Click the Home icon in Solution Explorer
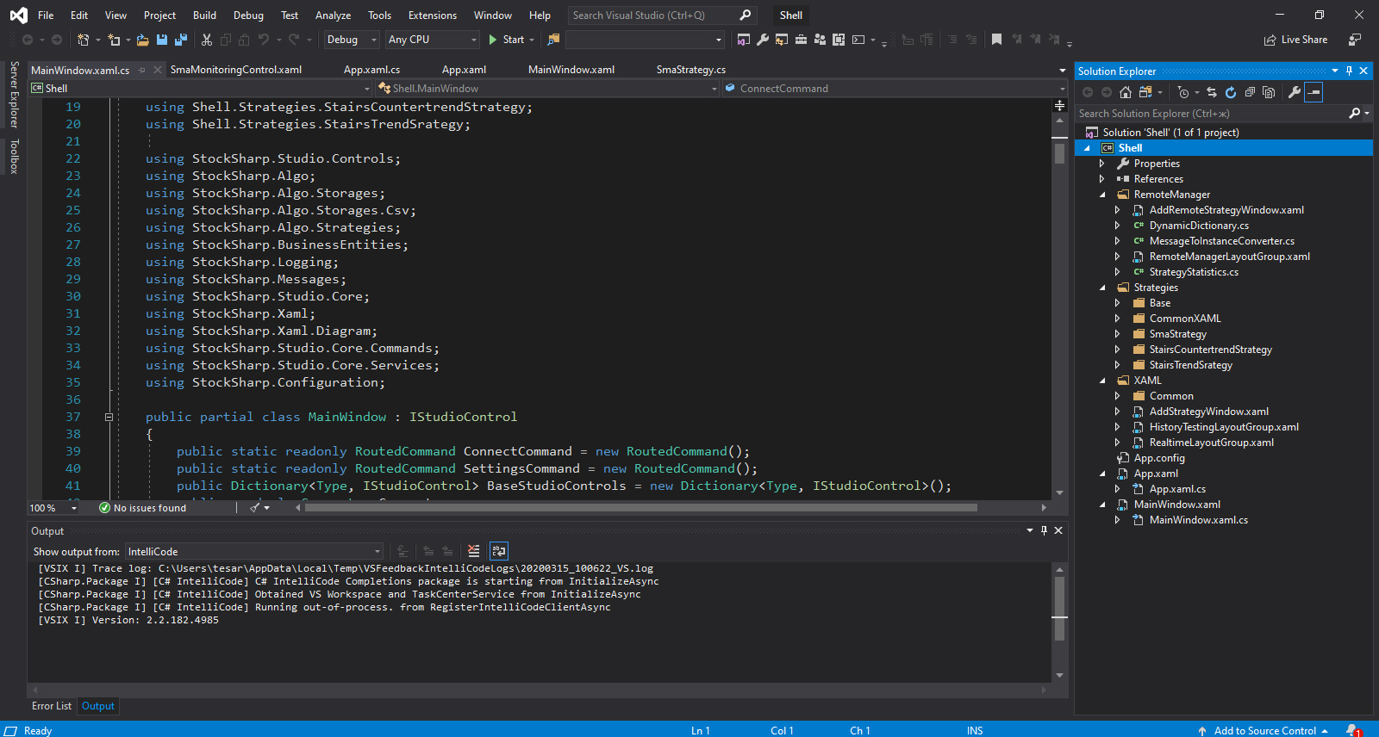The width and height of the screenshot is (1379, 737). pos(1125,92)
